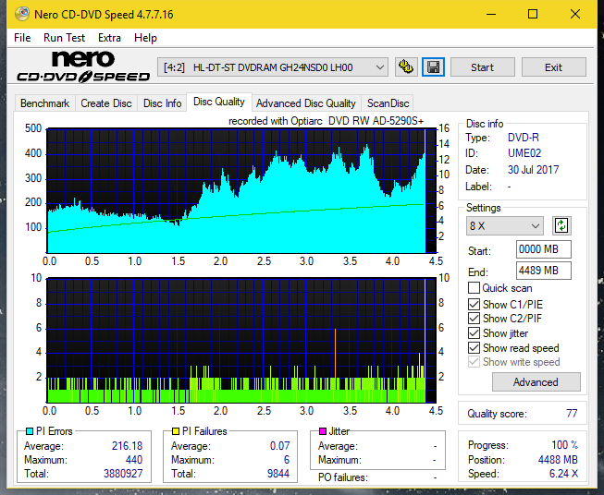Click the drive options icon next to drive selector
This screenshot has height=495, width=604.
pos(406,67)
